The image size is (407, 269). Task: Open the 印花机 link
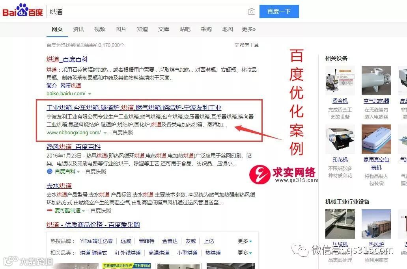coord(340,160)
